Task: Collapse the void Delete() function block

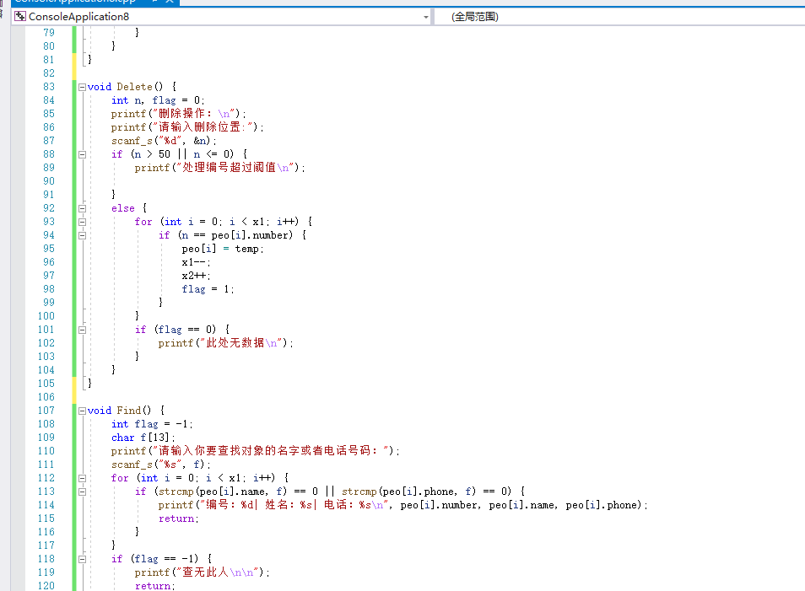Action: pyautogui.click(x=82, y=87)
